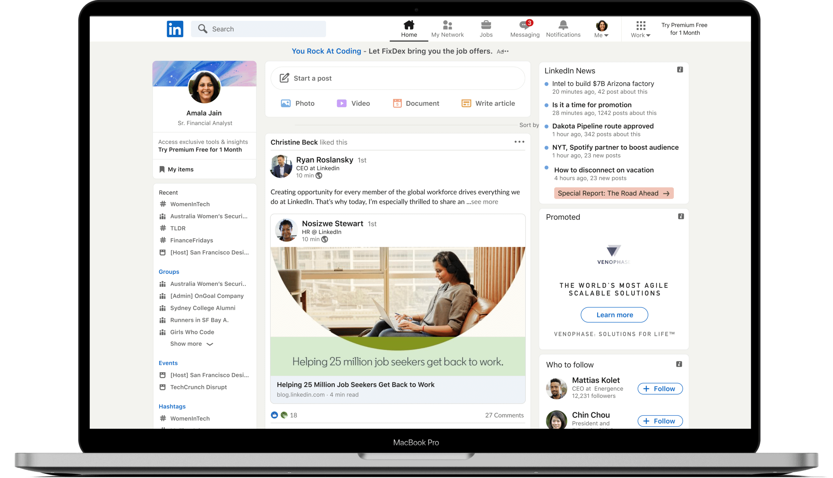Open Girls Who Code group
Screen dimensions: 833x478
point(192,332)
